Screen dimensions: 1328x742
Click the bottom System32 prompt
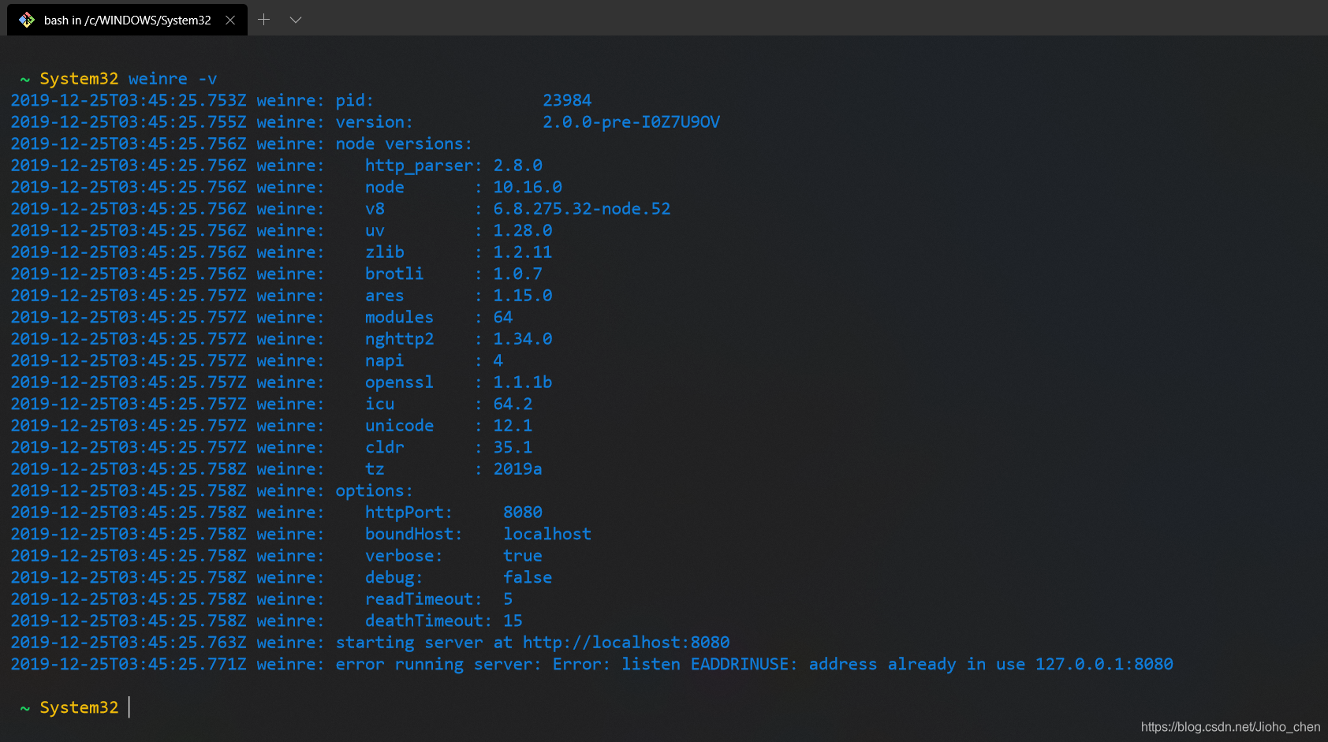(x=79, y=707)
